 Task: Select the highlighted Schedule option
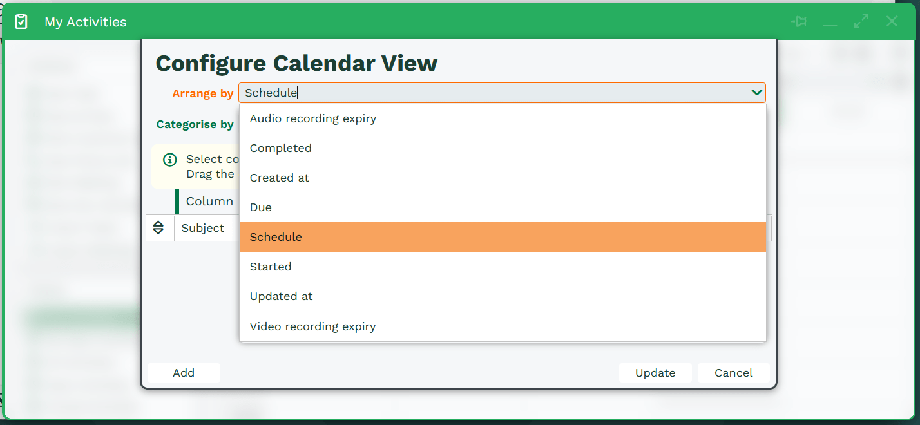[276, 237]
